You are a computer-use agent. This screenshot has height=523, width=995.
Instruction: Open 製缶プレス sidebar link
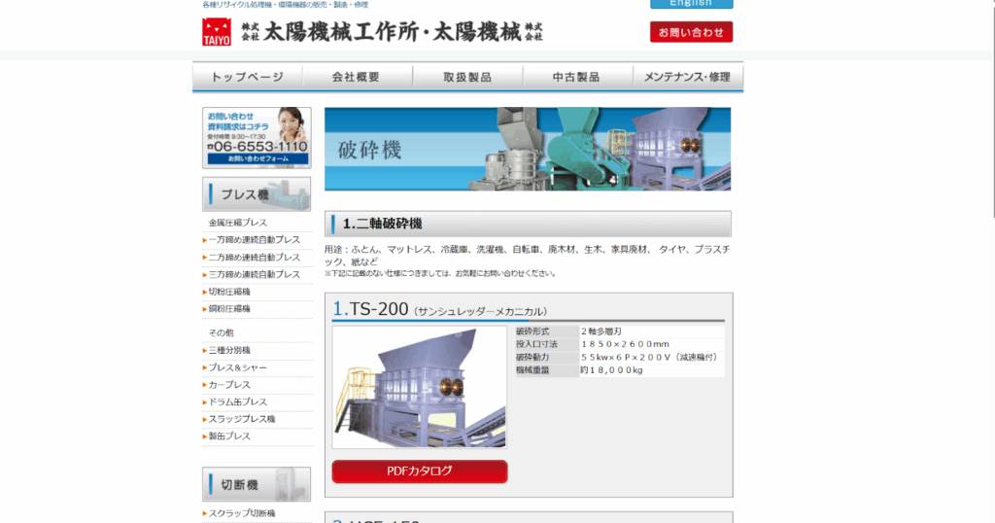pos(229,436)
